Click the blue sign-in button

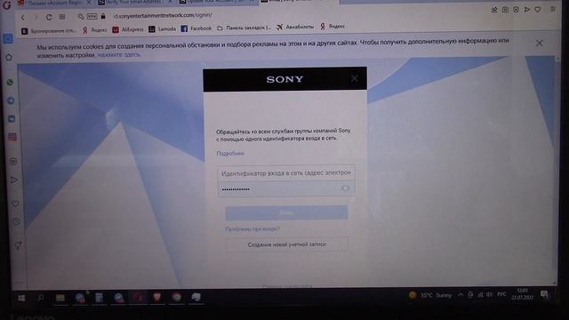(x=286, y=213)
